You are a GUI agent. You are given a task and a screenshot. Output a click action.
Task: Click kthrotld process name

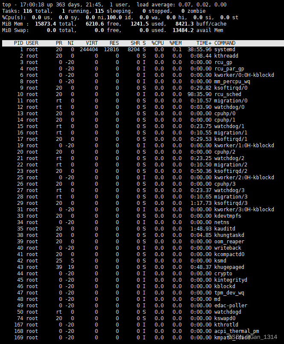(226, 325)
